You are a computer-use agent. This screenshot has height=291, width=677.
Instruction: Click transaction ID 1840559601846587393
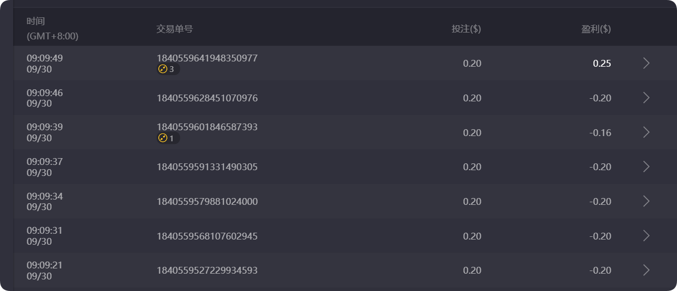point(207,127)
